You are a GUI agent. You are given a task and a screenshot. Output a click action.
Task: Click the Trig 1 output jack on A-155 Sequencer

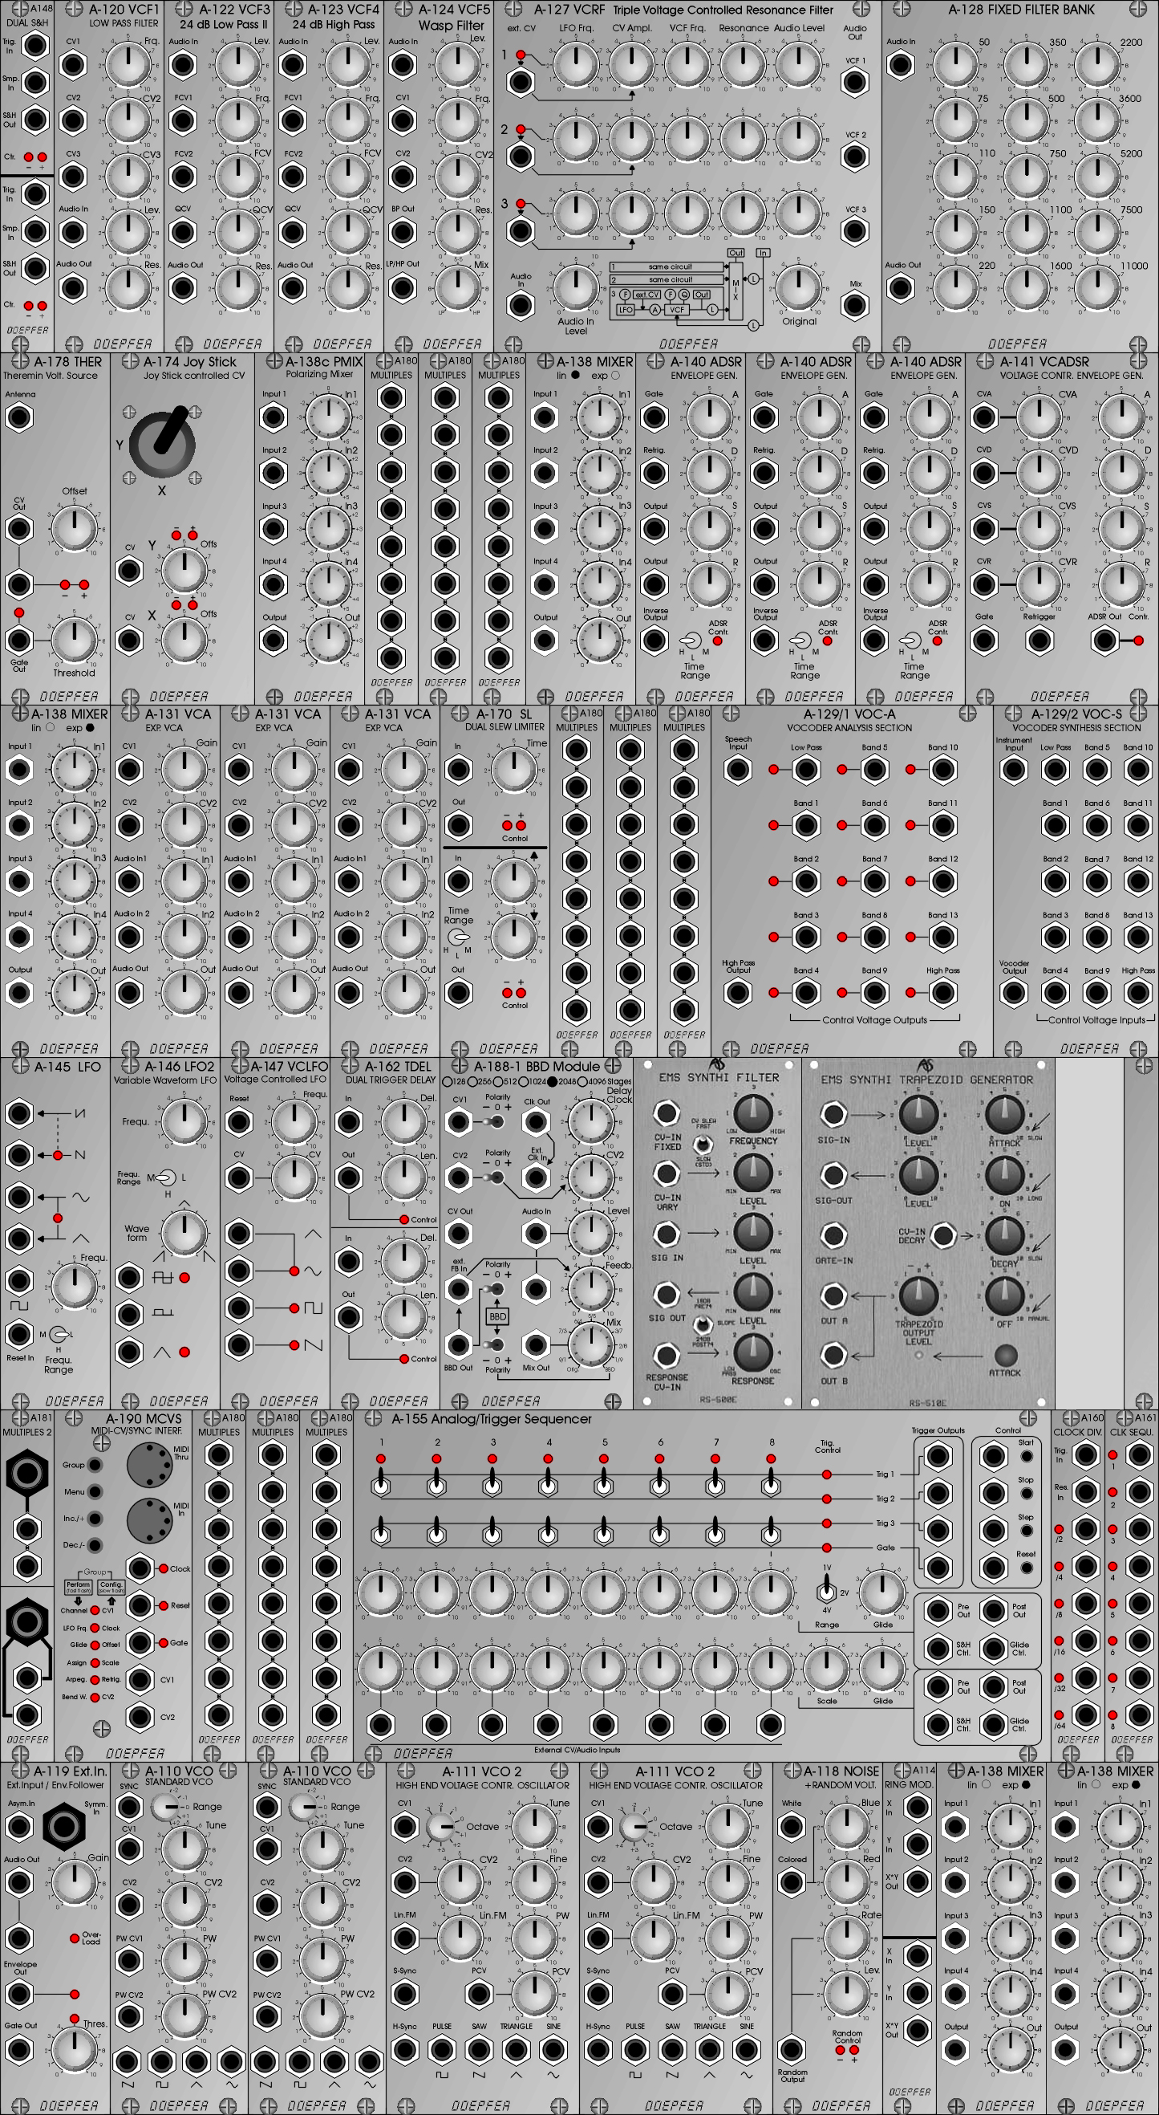point(938,1457)
